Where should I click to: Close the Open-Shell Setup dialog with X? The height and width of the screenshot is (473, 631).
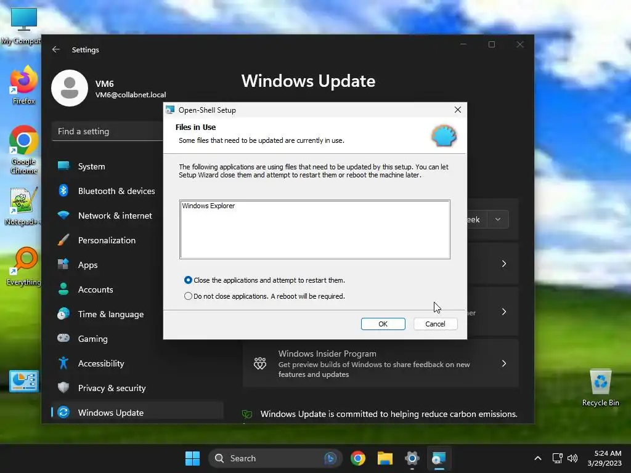click(x=458, y=110)
